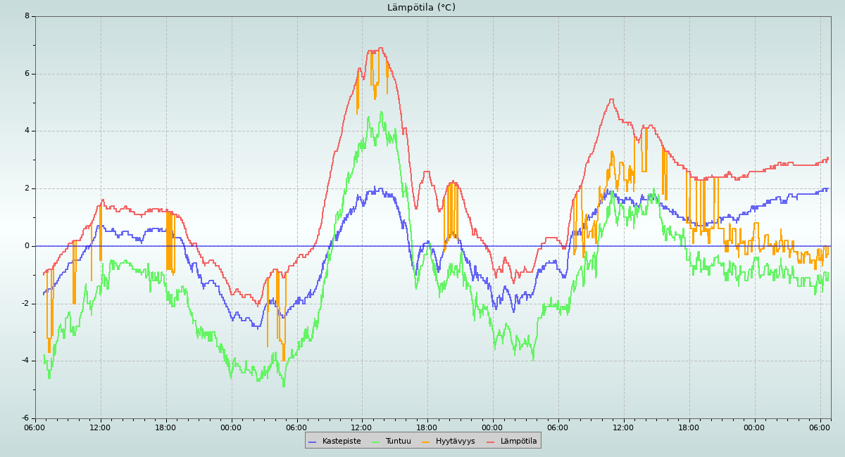Click the 2 label on the y-axis

tap(27, 188)
